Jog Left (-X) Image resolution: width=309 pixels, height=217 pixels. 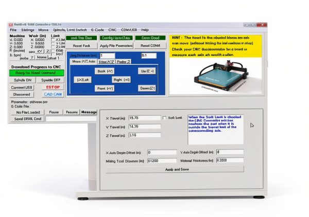click(x=83, y=80)
